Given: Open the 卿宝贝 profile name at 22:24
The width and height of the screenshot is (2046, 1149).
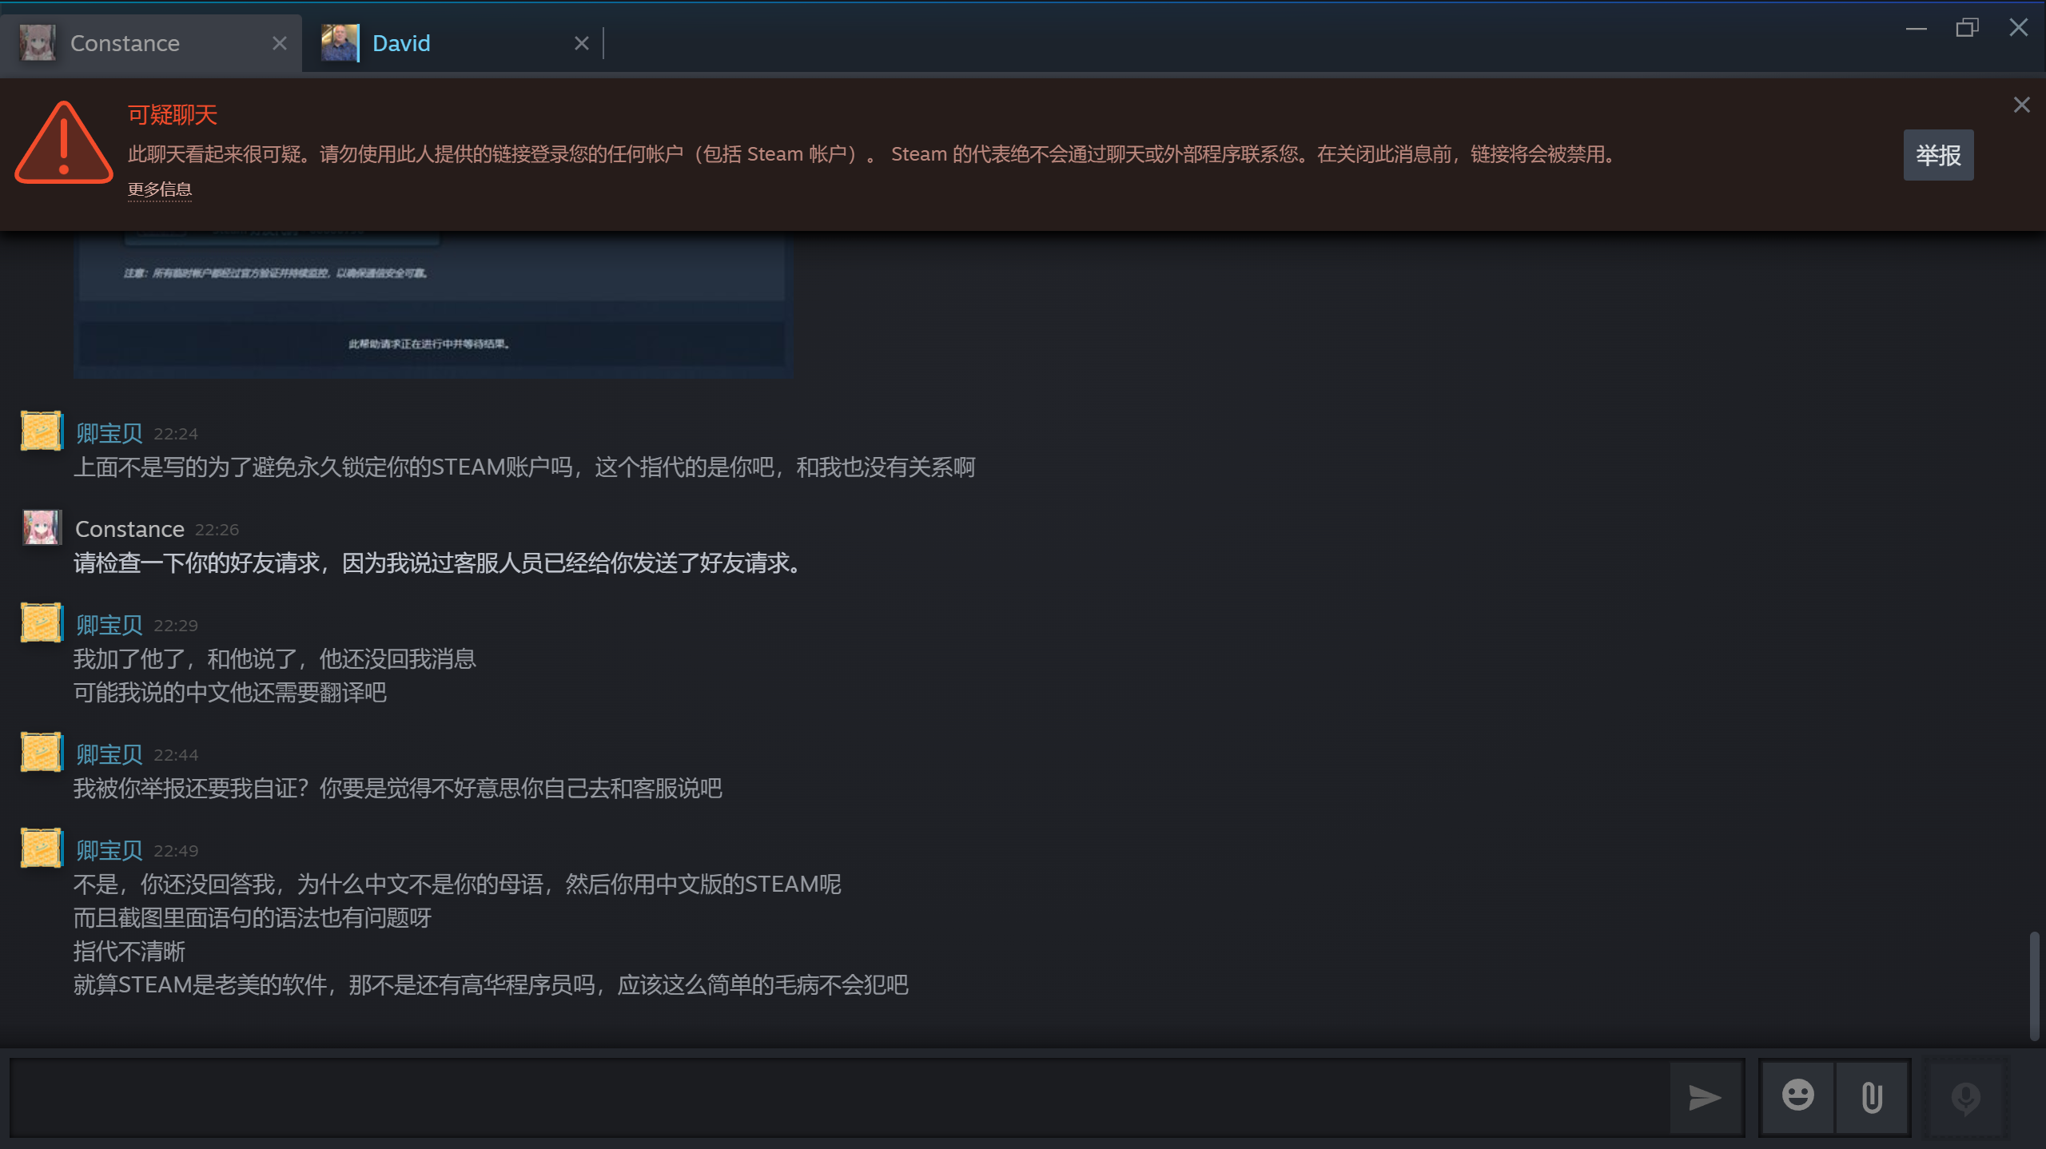Looking at the screenshot, I should [x=109, y=433].
